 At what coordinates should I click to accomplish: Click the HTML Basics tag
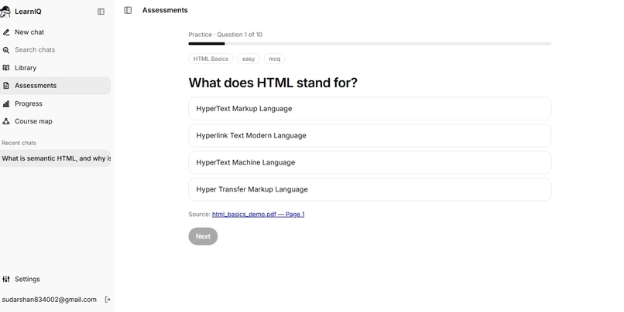(211, 59)
